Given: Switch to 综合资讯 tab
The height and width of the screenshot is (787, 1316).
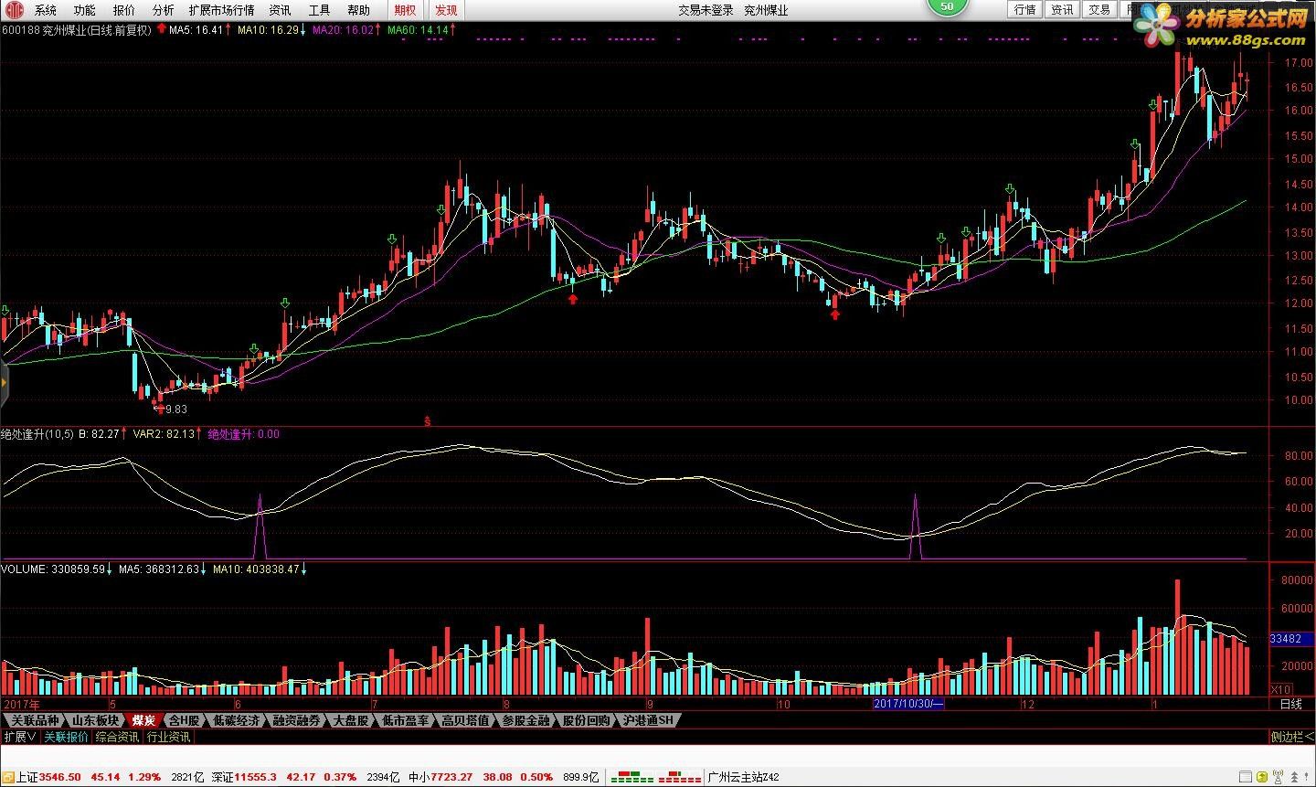Looking at the screenshot, I should click(x=117, y=737).
